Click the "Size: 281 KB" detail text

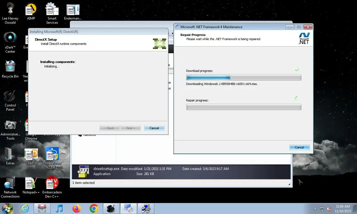point(145,174)
